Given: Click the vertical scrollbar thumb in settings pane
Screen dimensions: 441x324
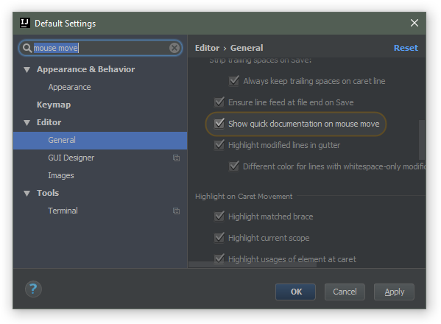Looking at the screenshot, I should coord(421,139).
